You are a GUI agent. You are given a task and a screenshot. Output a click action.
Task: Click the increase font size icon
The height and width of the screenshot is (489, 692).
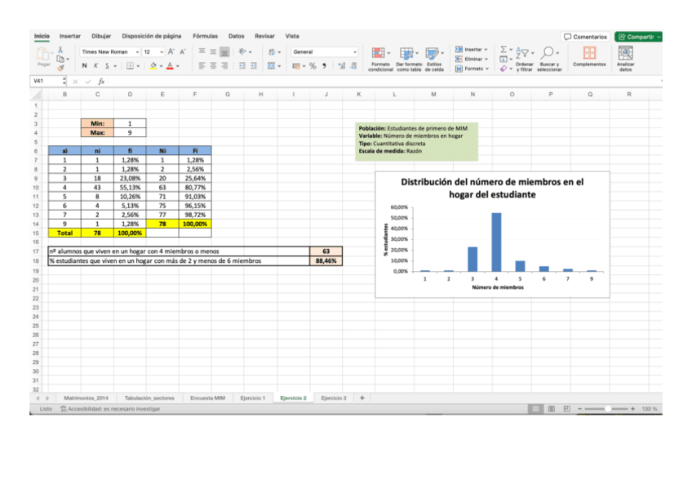tap(171, 51)
